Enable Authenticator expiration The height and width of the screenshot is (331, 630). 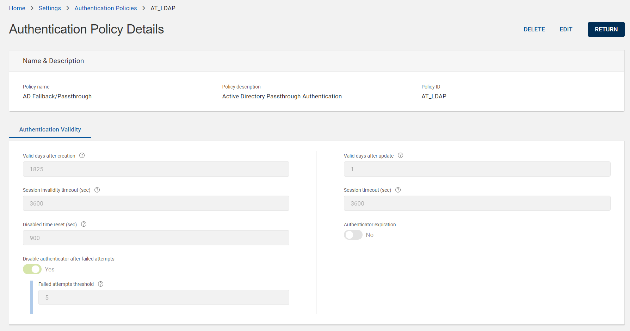(x=353, y=235)
